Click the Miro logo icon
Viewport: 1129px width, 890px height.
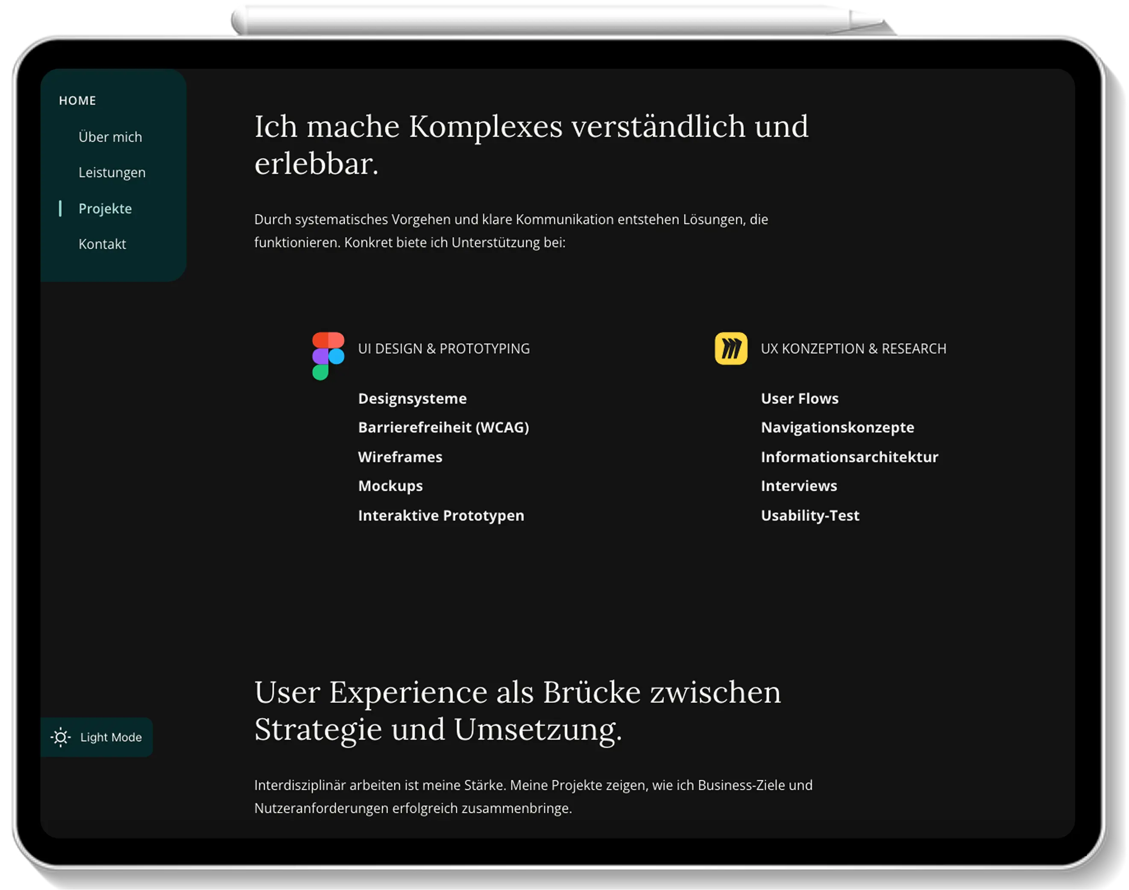pos(732,348)
